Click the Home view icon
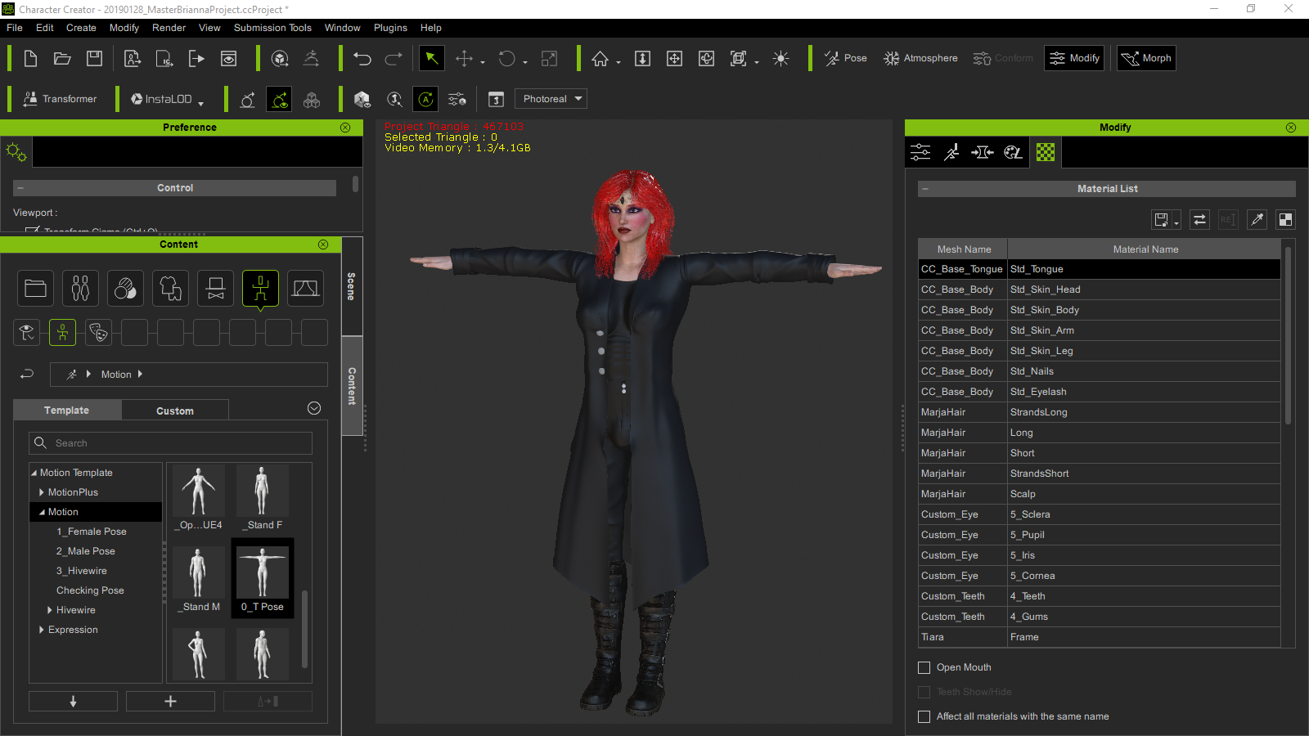The height and width of the screenshot is (736, 1309). point(601,58)
